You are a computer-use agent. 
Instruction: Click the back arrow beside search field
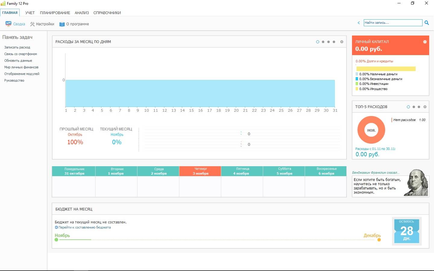point(359,23)
